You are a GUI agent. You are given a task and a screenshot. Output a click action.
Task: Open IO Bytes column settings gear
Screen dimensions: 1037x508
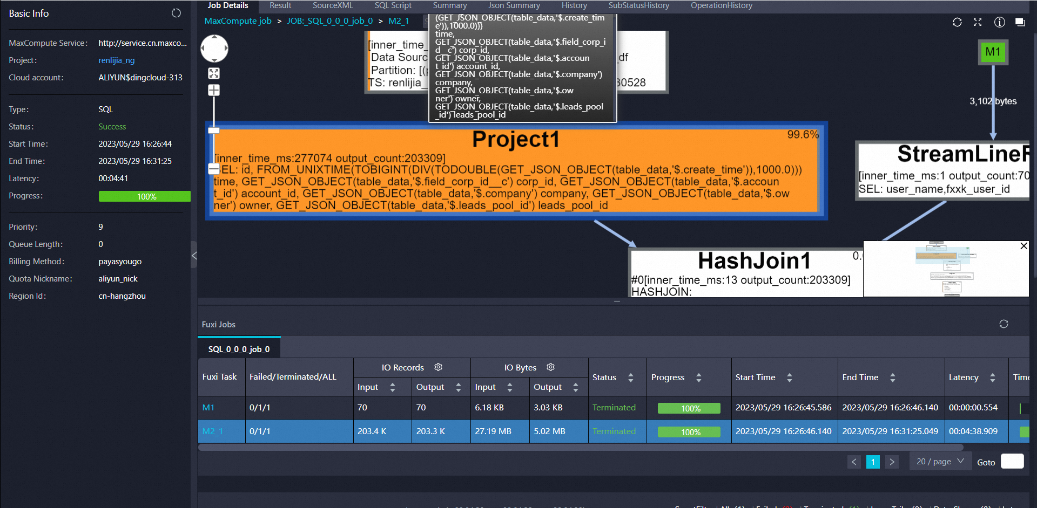pyautogui.click(x=551, y=367)
